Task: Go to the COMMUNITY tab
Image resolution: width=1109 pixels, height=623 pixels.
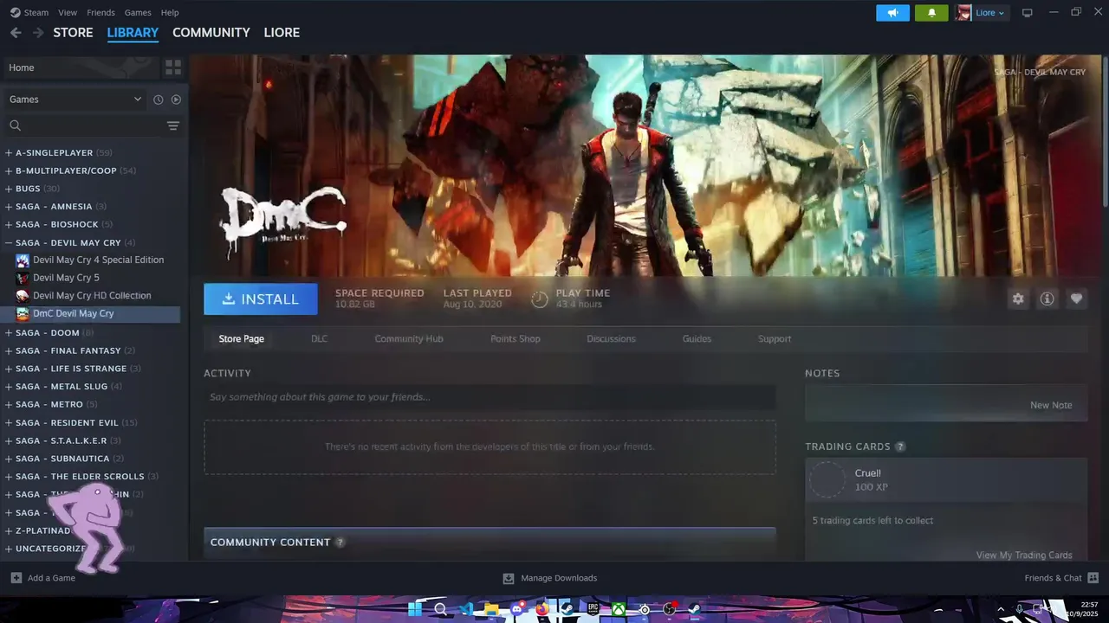Action: coord(211,33)
